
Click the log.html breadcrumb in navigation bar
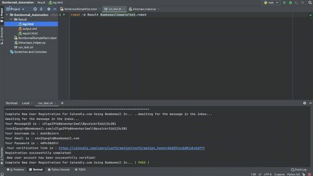click(x=56, y=2)
